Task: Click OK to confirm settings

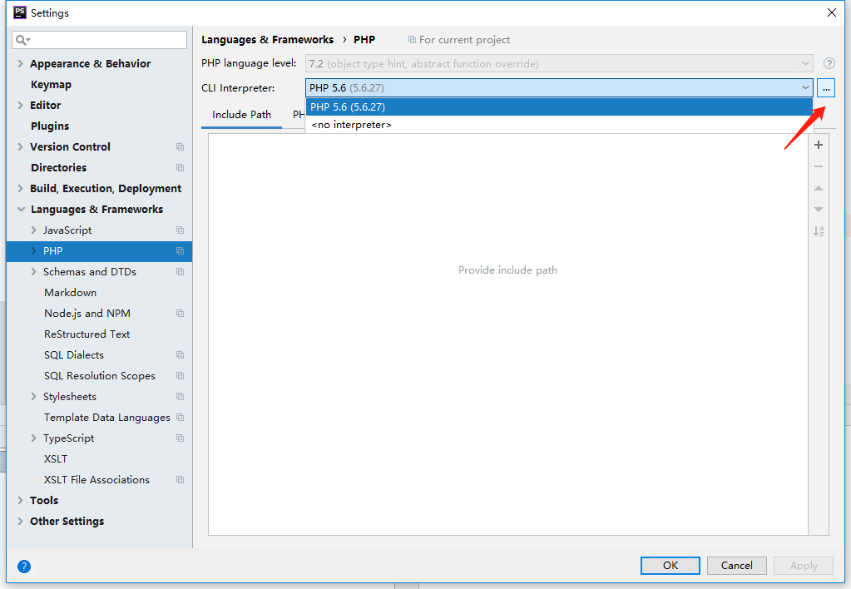Action: pyautogui.click(x=670, y=566)
